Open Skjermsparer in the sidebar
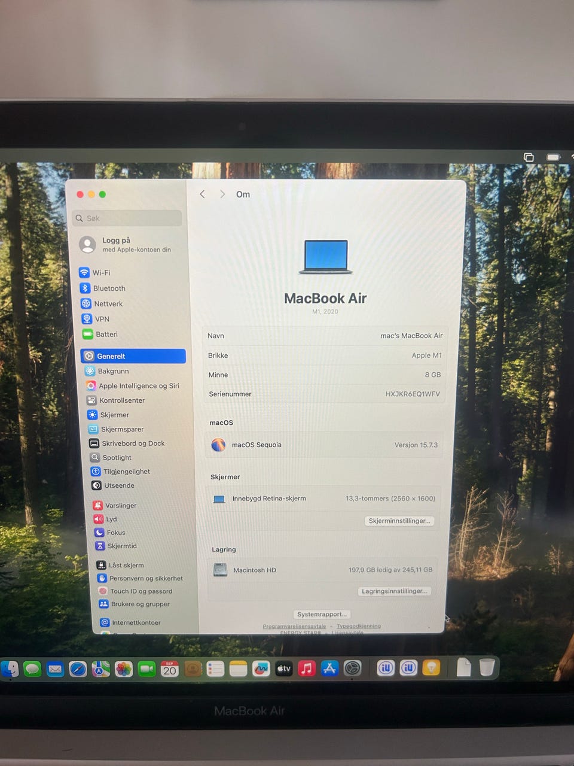The image size is (574, 766). point(116,429)
